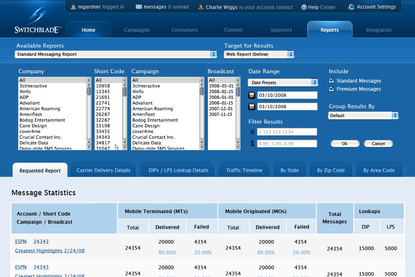Open the start date calendar icon

(x=252, y=95)
